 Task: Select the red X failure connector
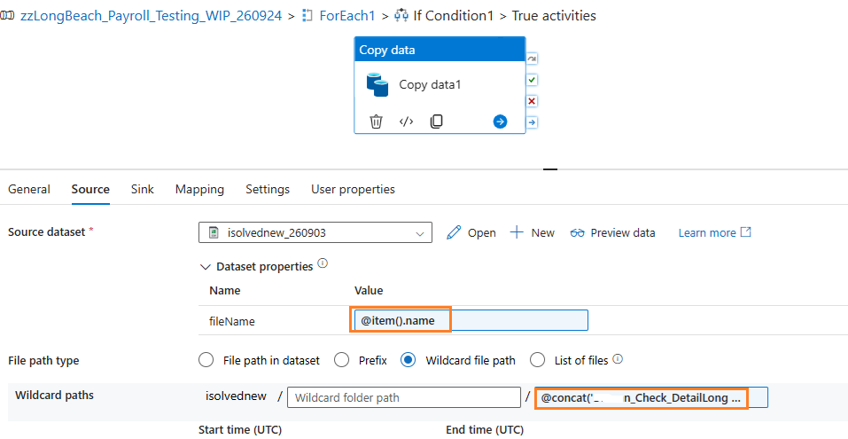click(x=533, y=101)
